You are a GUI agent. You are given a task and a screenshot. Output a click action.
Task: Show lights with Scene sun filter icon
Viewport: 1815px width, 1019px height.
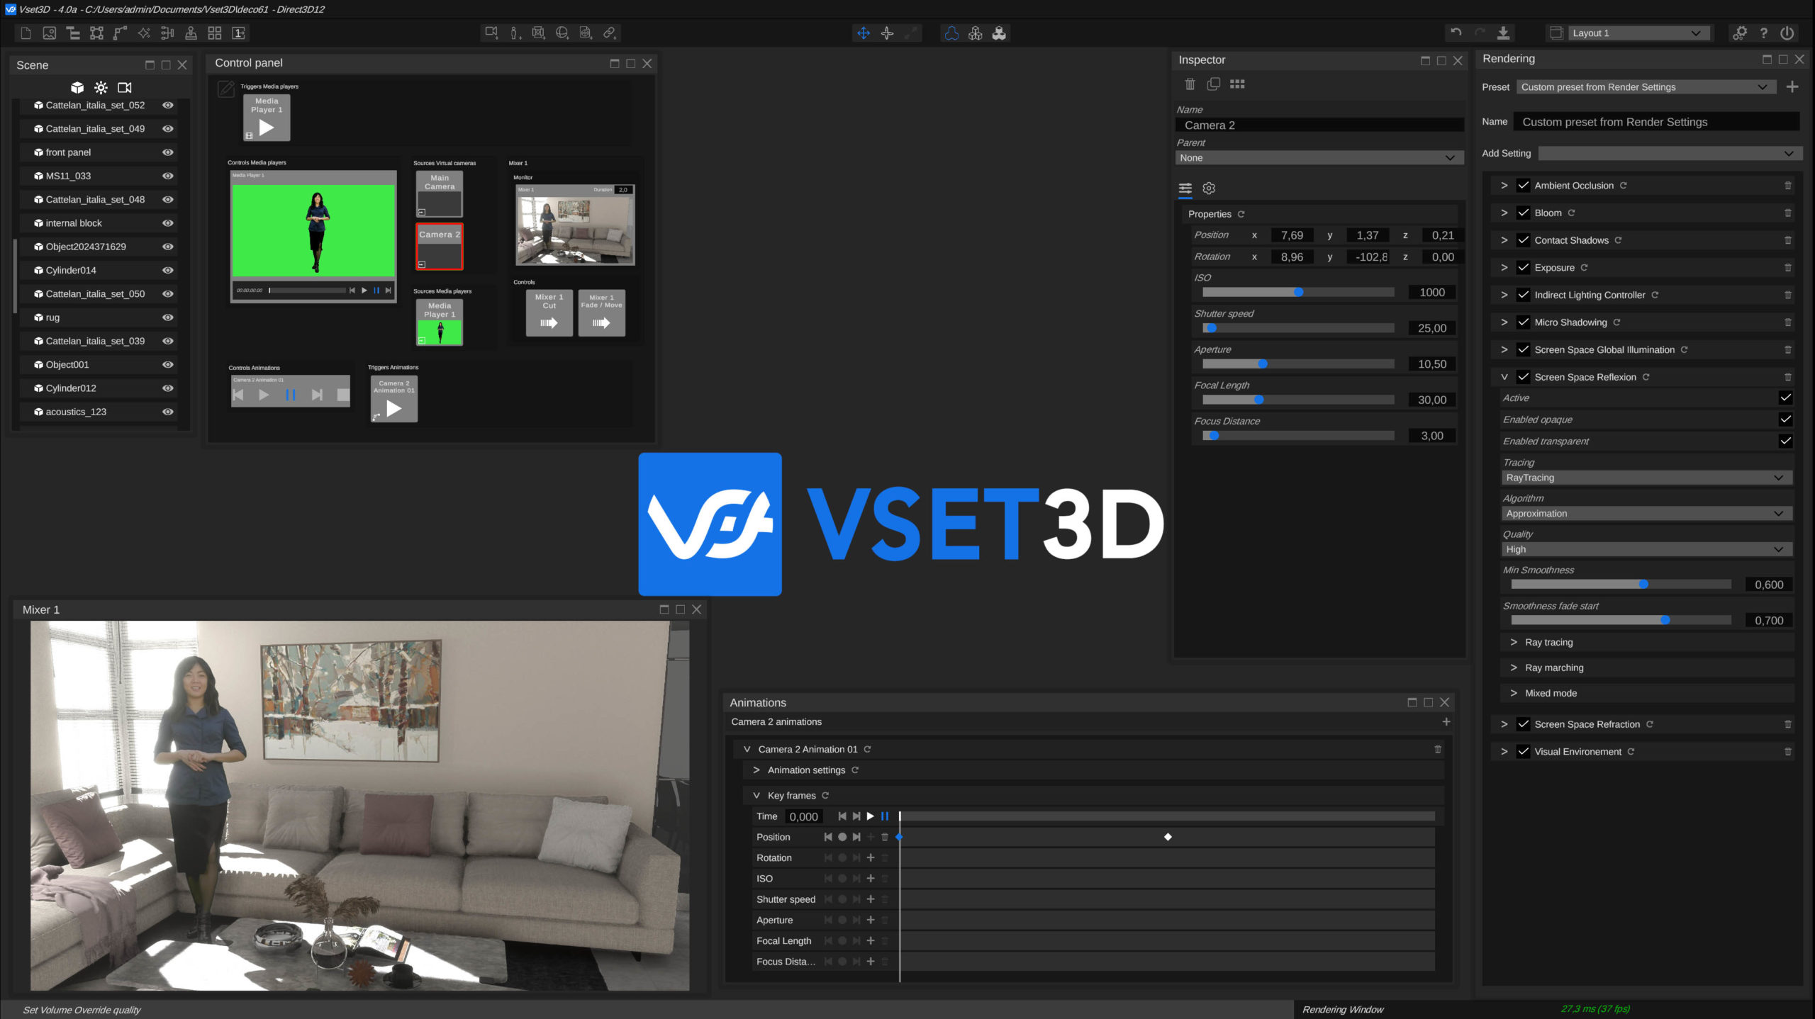click(101, 88)
